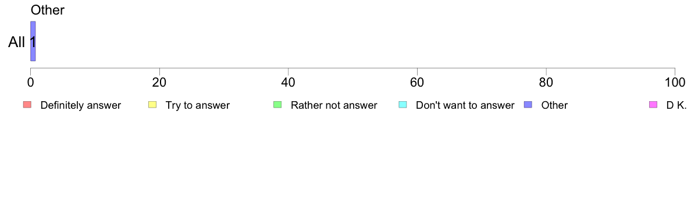The height and width of the screenshot is (214, 691).
Task: Click the magenta D K. legend swatch
Action: coord(653,105)
